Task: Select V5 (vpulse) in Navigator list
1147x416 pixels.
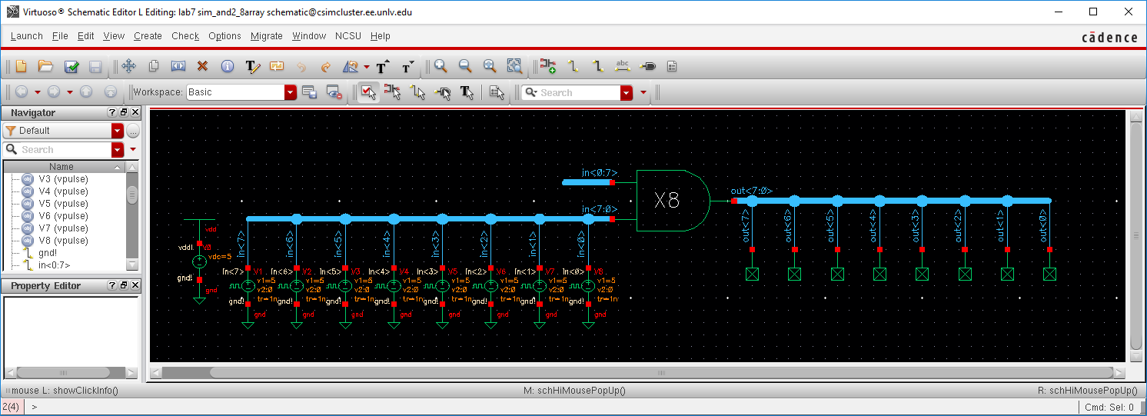Action: (63, 204)
